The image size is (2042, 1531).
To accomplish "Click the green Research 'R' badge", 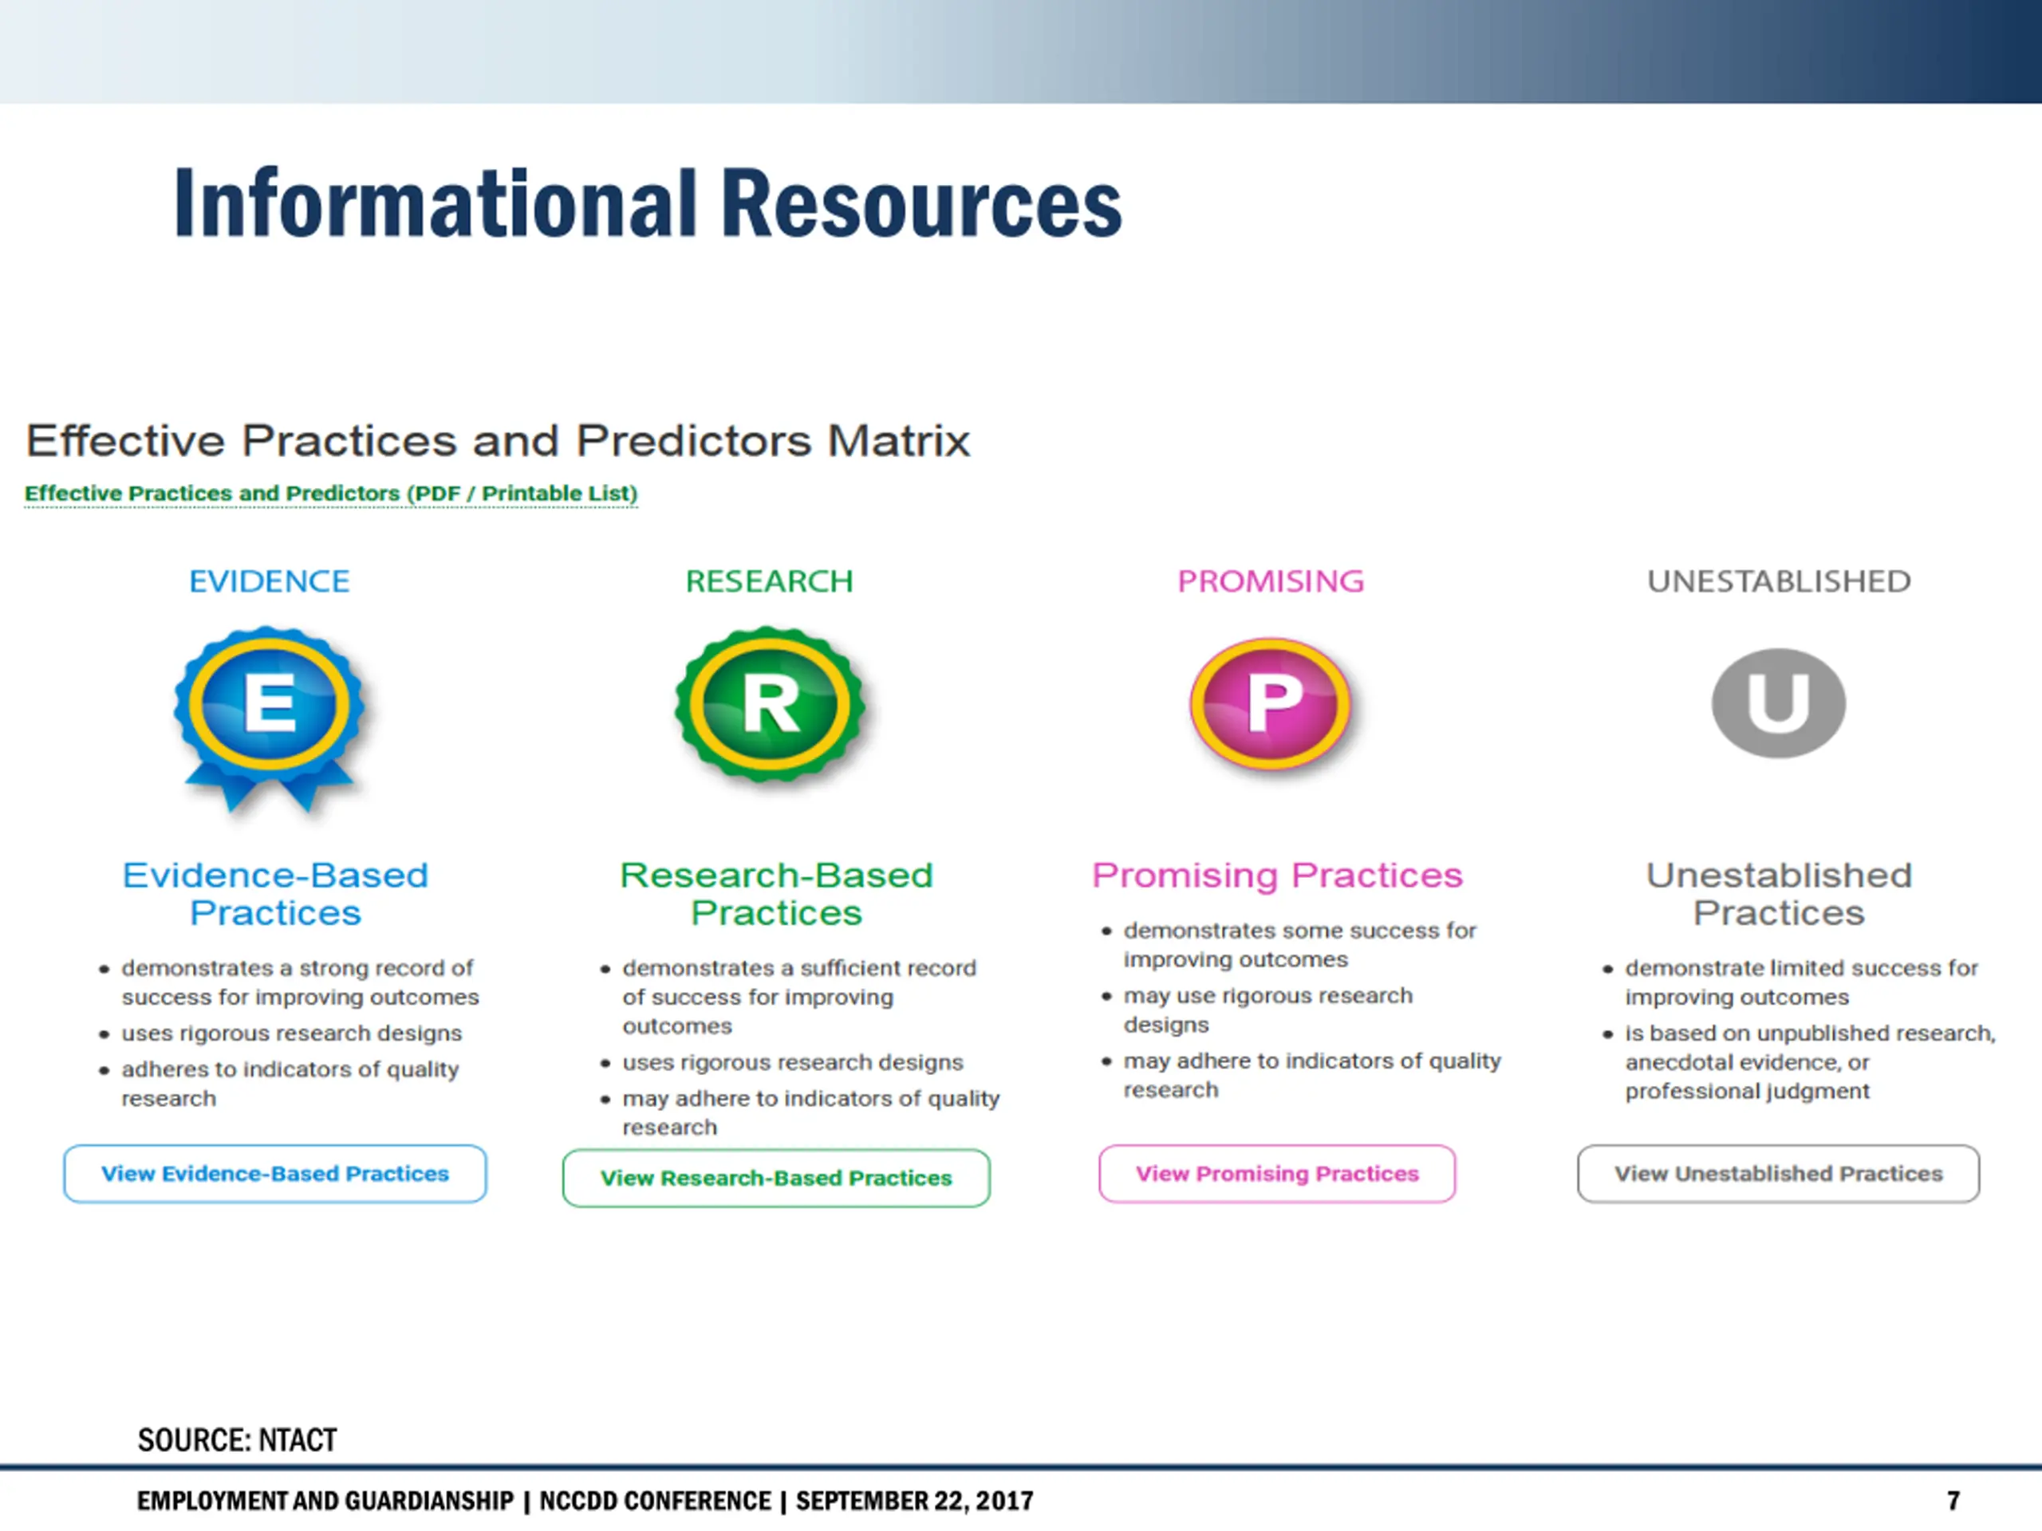I will (770, 704).
